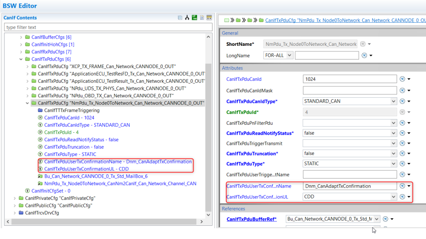426x239 pixels.
Task: Open the CanIfTxPduTriggerTransmit dropdown
Action: (x=393, y=143)
